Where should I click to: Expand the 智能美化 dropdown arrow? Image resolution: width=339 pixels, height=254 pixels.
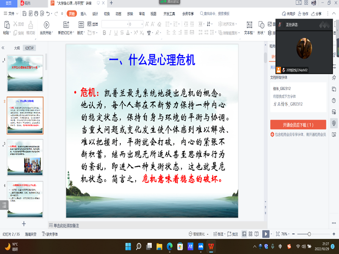(207, 234)
